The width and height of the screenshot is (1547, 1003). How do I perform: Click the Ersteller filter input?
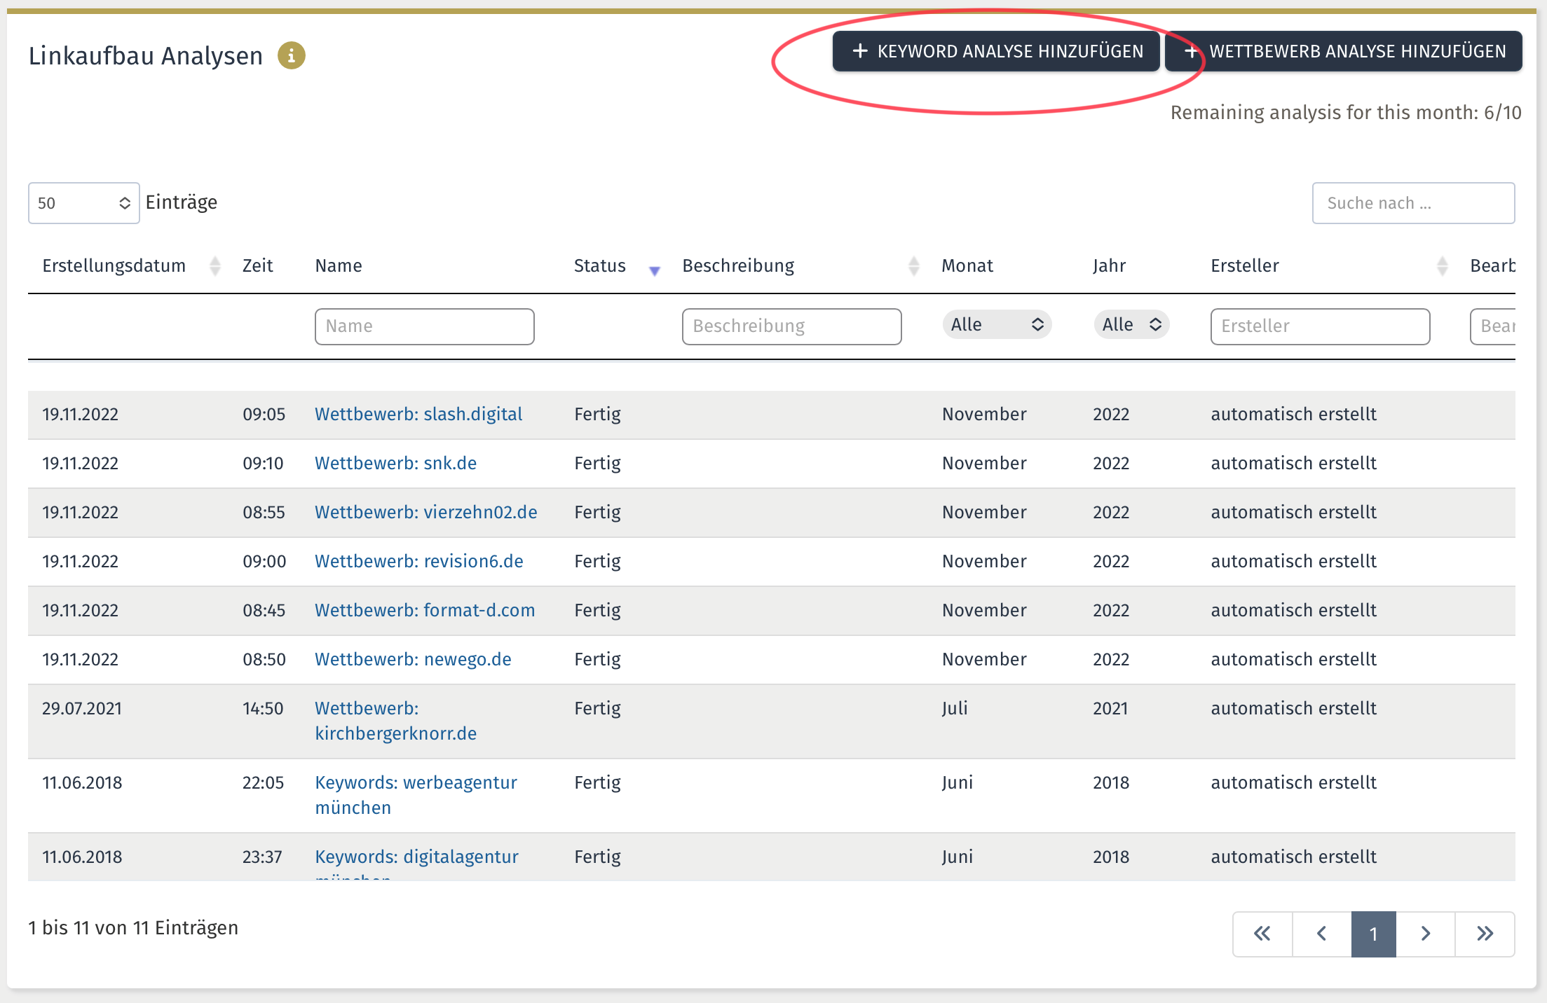pyautogui.click(x=1320, y=326)
